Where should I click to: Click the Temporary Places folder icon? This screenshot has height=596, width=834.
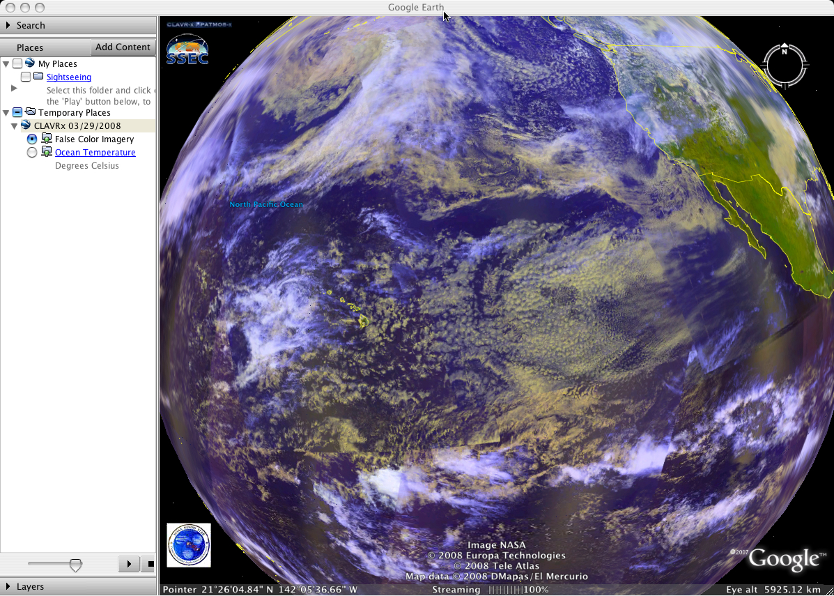(30, 112)
